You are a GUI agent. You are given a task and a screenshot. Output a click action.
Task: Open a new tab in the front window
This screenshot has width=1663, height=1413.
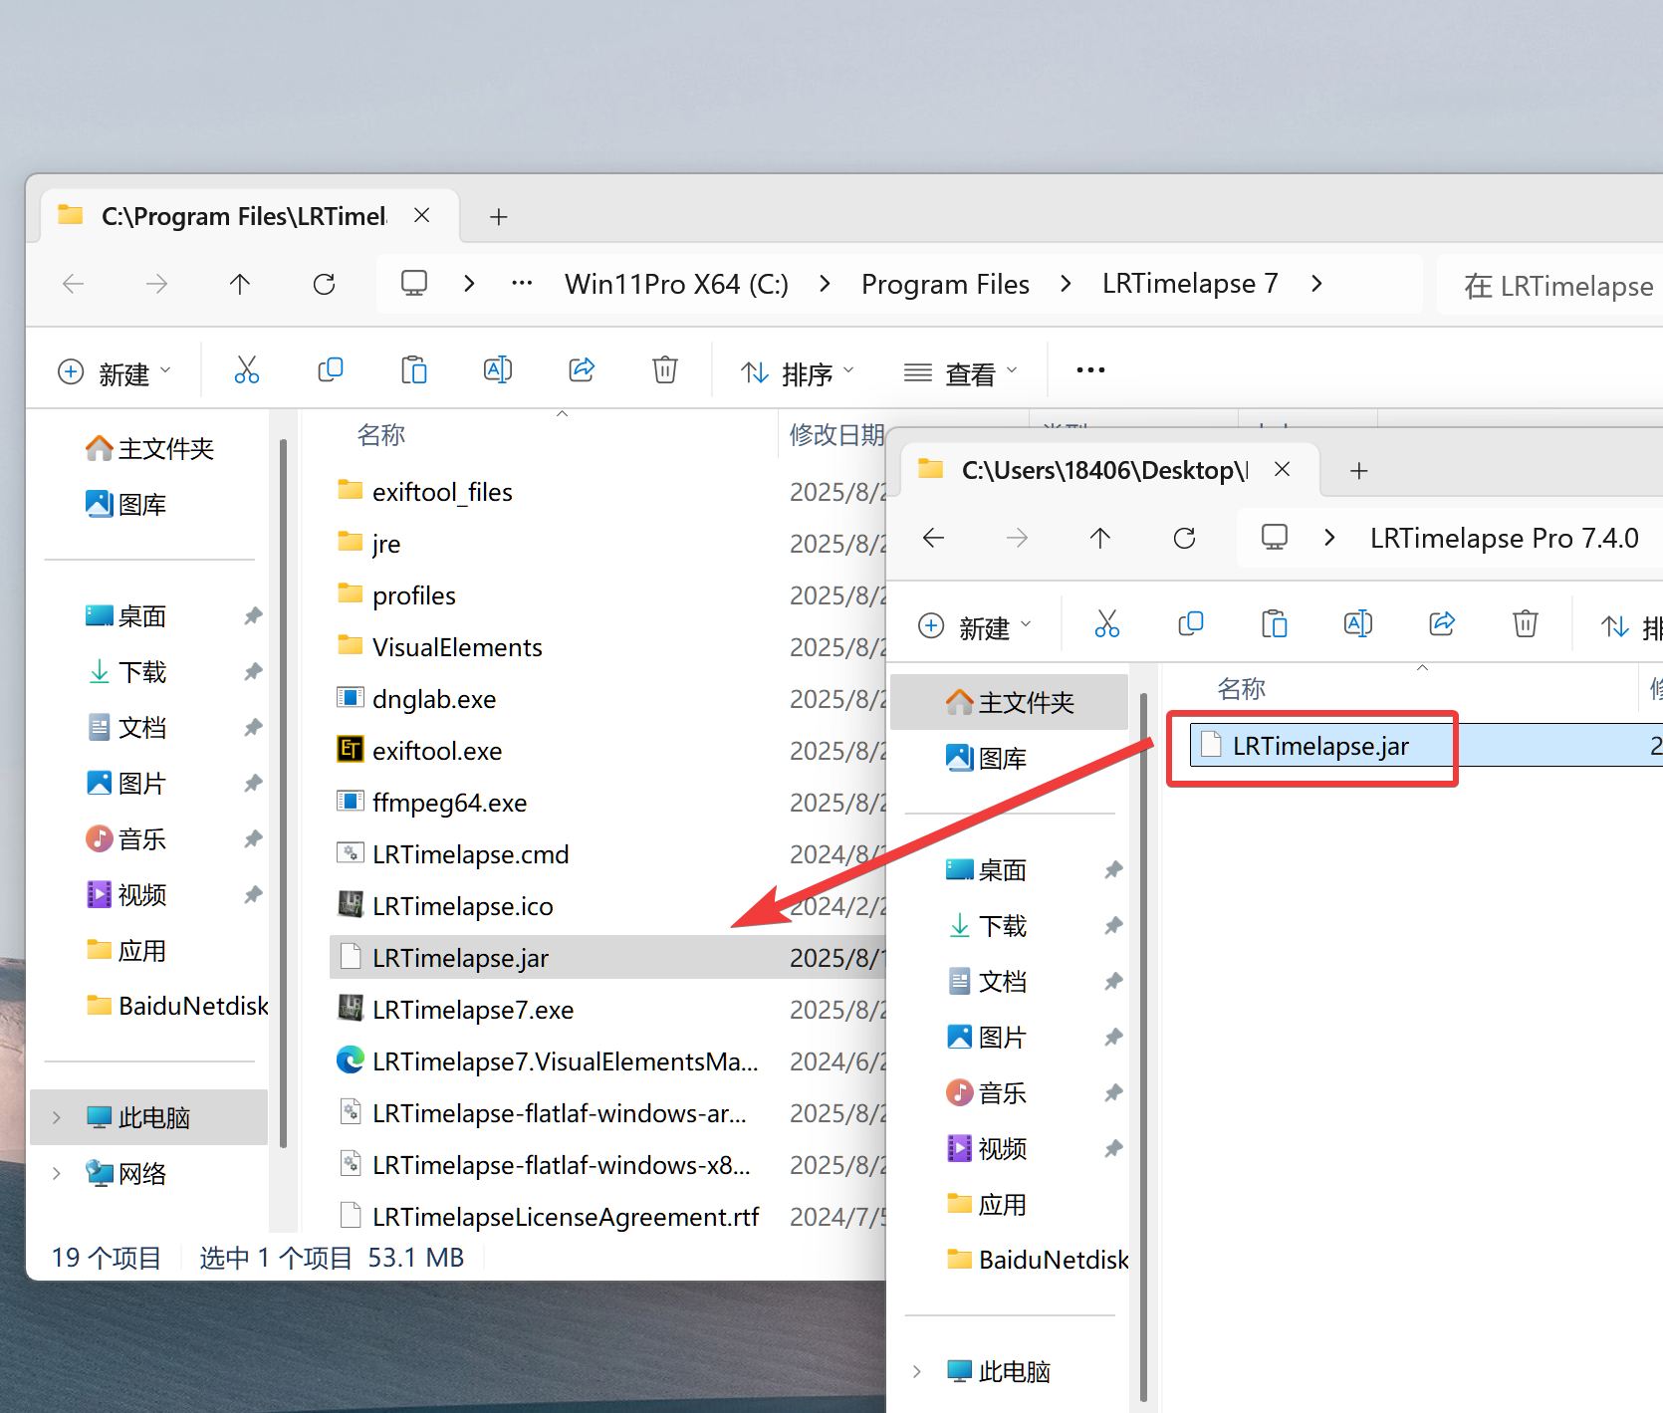click(1358, 470)
